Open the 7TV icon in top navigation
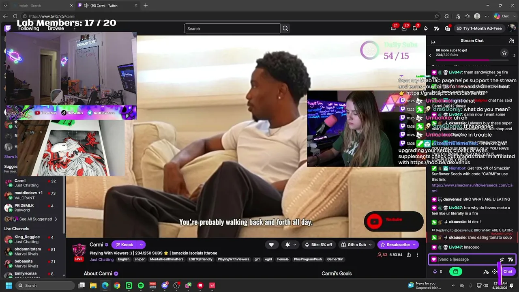 [x=436, y=28]
